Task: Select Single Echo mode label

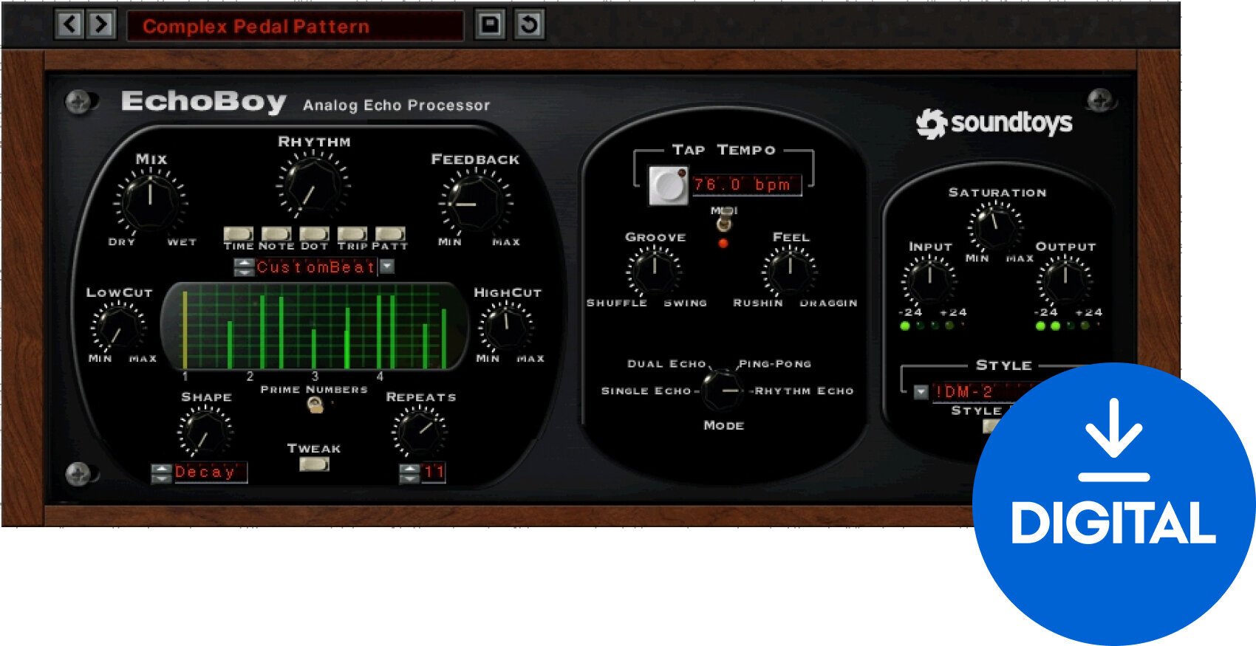Action: click(646, 391)
